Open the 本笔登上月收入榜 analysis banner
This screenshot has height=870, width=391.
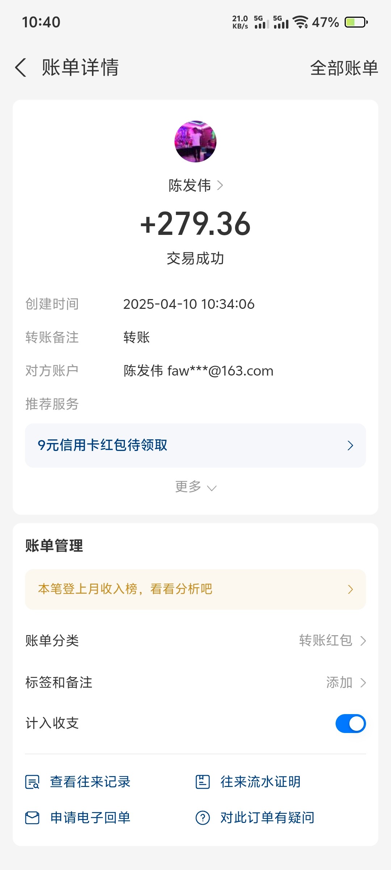(195, 589)
